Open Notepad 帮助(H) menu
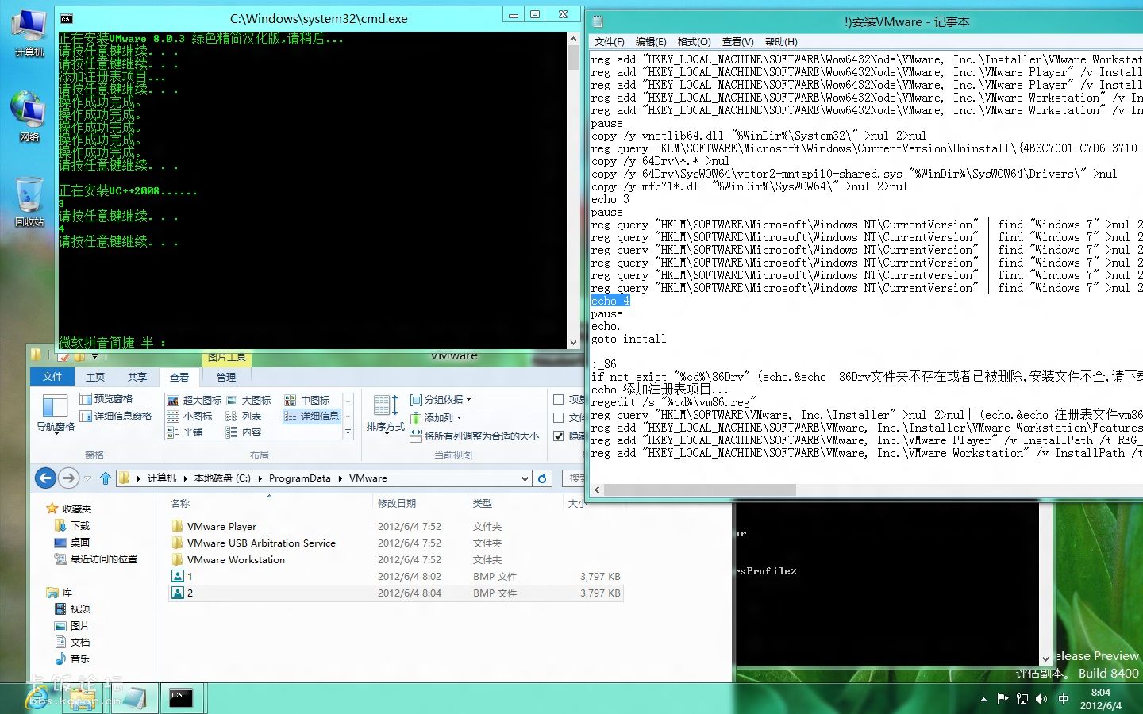Image resolution: width=1143 pixels, height=714 pixels. click(x=781, y=42)
